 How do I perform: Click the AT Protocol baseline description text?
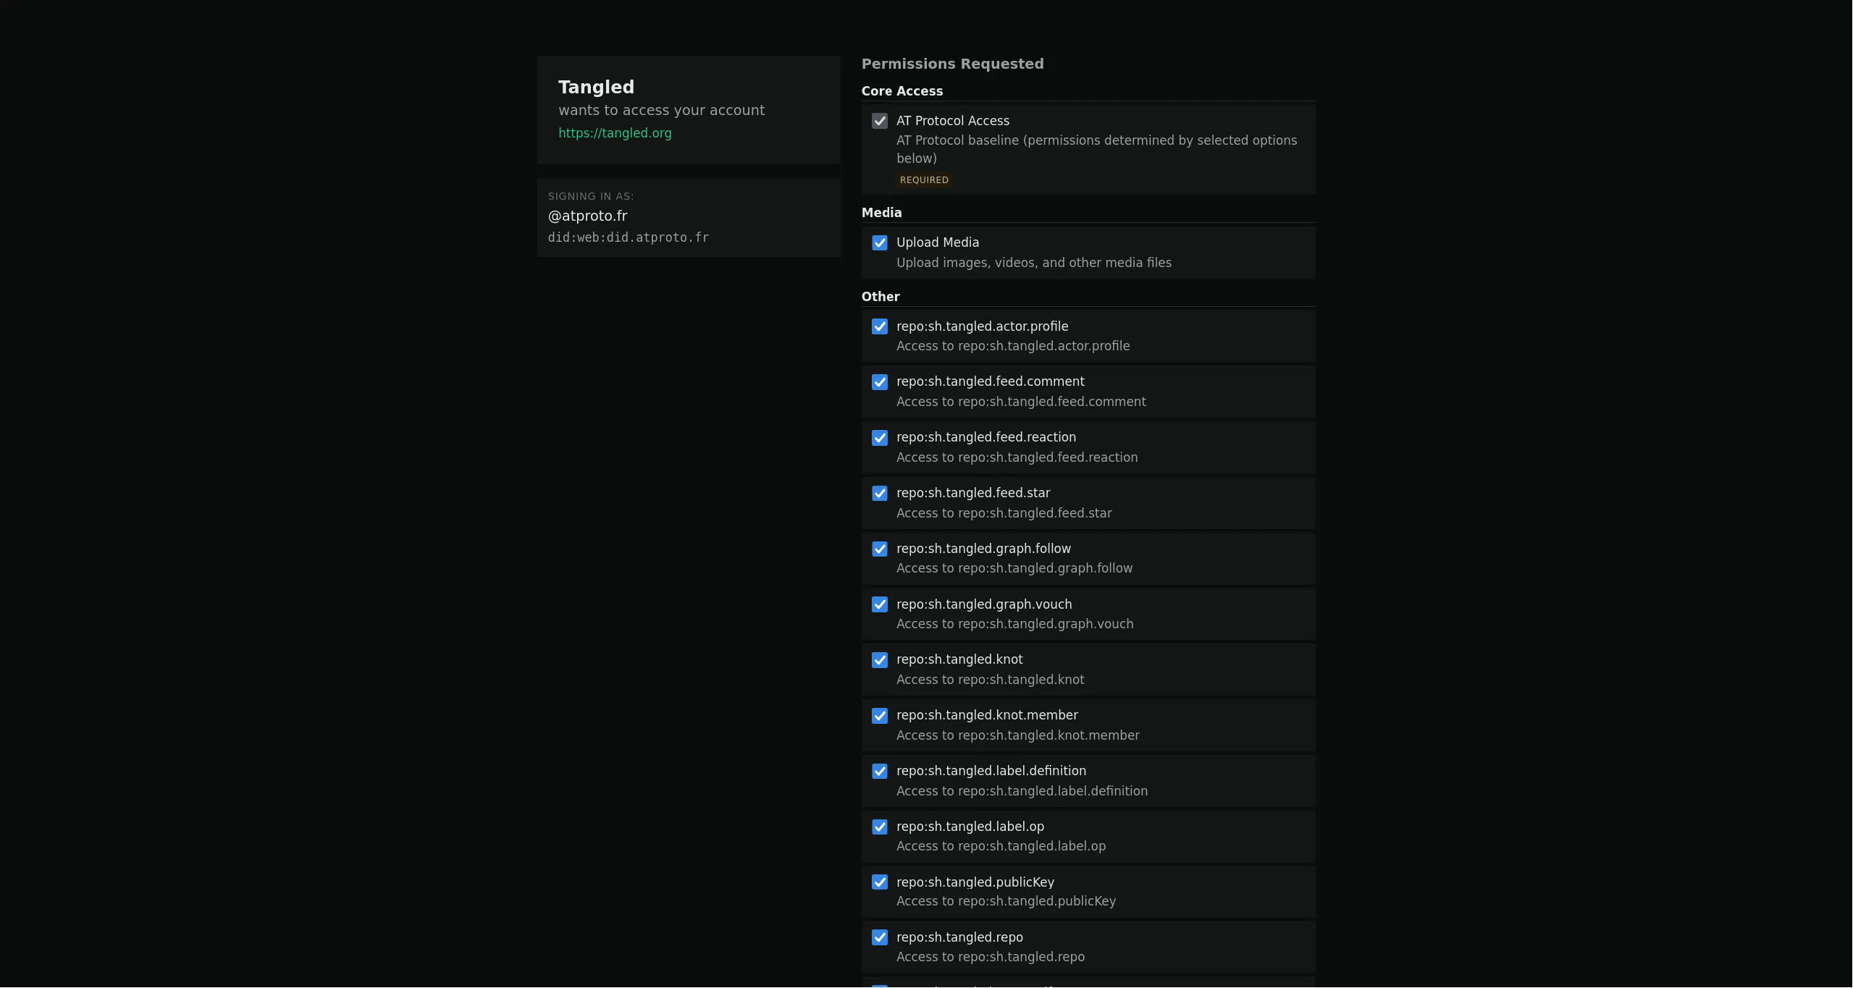click(1096, 149)
